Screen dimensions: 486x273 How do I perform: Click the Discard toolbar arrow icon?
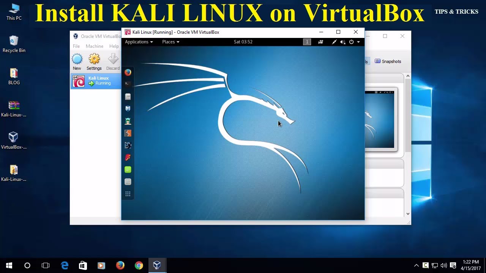tap(113, 62)
